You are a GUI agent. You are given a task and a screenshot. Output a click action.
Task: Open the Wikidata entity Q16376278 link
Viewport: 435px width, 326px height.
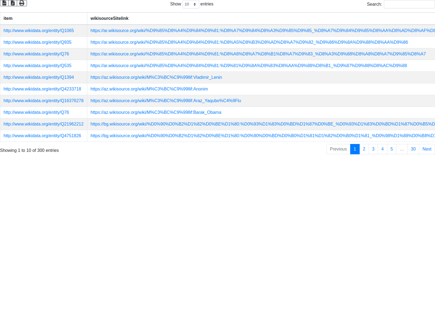(x=43, y=101)
